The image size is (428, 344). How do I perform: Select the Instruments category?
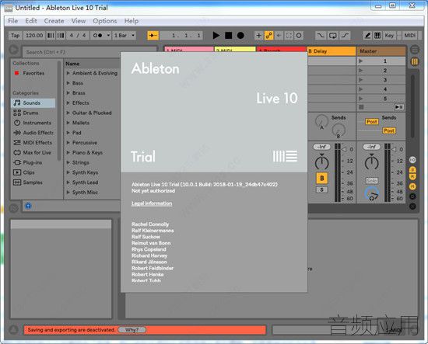33,123
